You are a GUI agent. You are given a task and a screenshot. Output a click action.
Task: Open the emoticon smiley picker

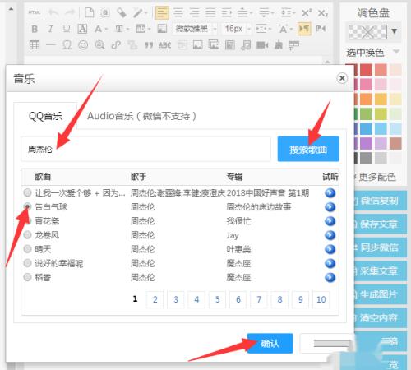tap(83, 44)
